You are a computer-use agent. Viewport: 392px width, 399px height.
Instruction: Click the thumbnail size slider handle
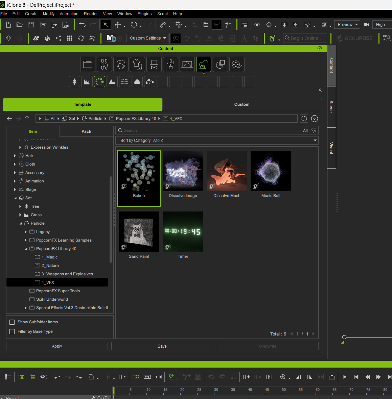coord(344,337)
